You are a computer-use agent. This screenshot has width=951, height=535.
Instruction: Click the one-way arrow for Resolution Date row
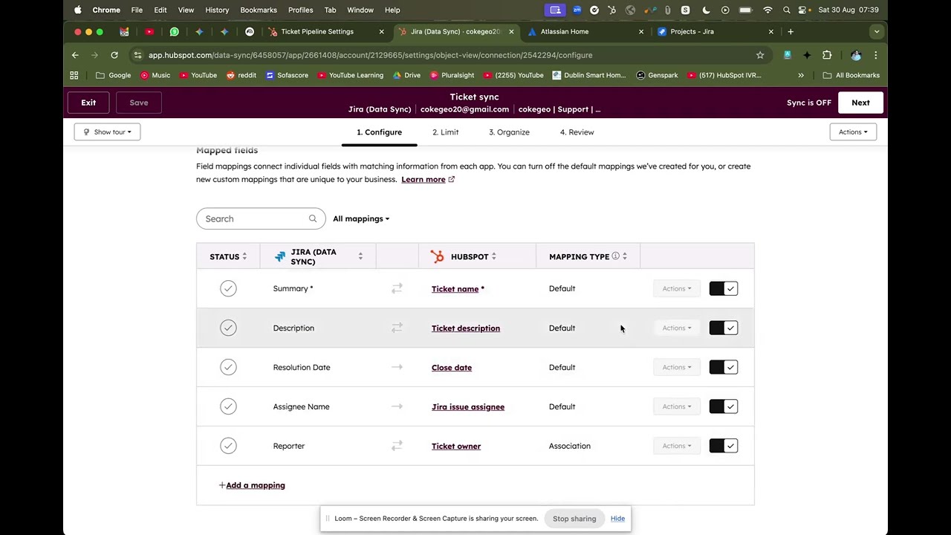coord(397,367)
